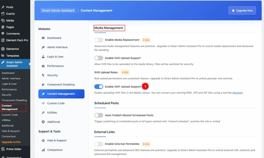Image resolution: width=264 pixels, height=158 pixels.
Task: Click the Pages icon in admin sidebar
Action: coord(3,27)
